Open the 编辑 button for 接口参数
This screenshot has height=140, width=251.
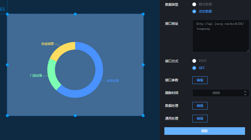pyautogui.click(x=200, y=80)
